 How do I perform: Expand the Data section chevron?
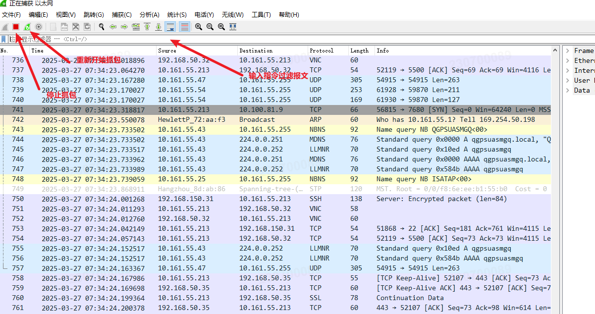click(x=568, y=90)
